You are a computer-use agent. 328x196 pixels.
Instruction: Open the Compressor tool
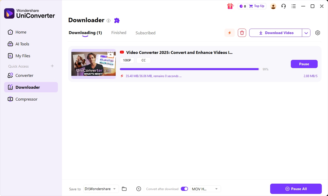tap(26, 99)
